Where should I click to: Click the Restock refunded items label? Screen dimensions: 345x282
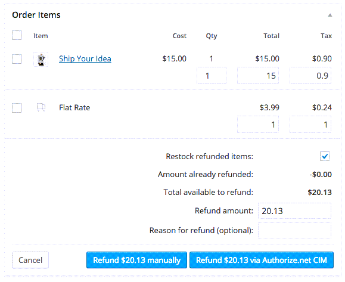pyautogui.click(x=210, y=157)
